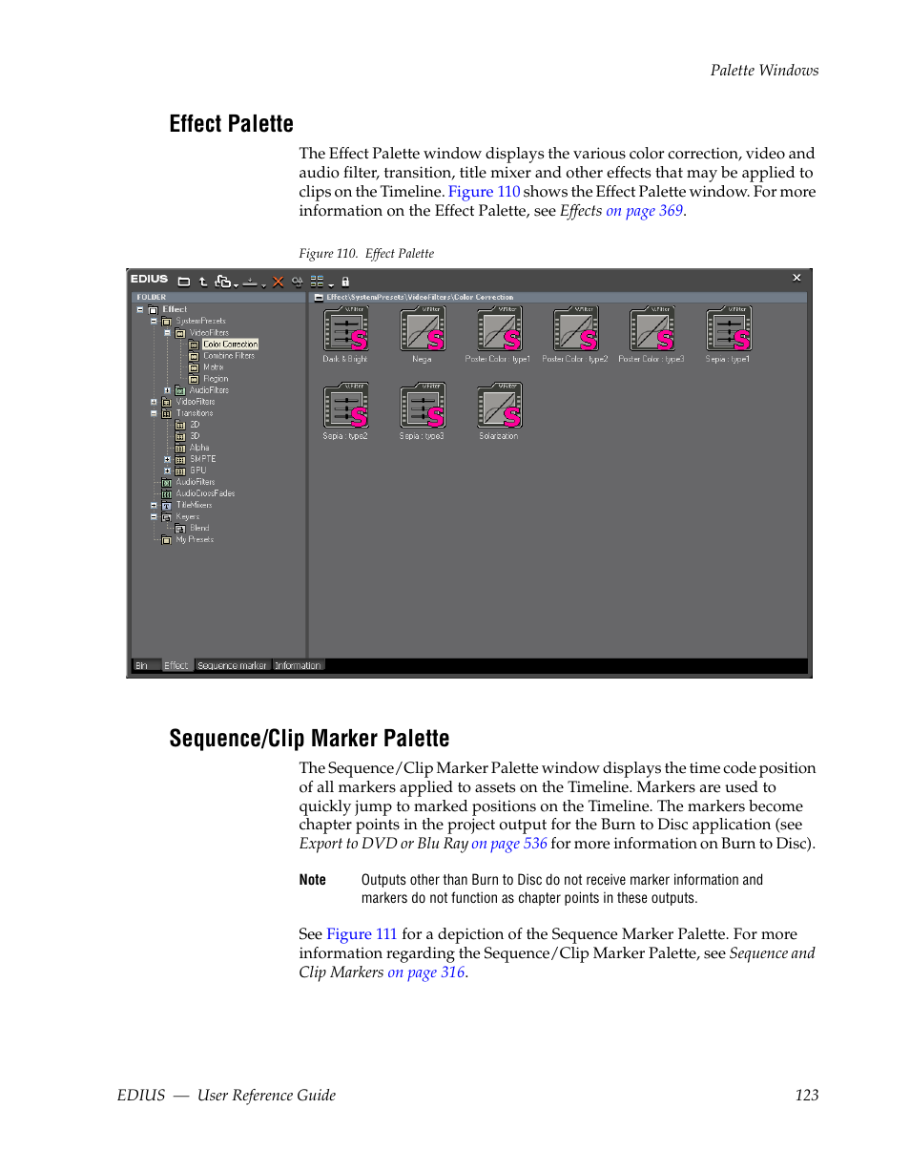This screenshot has width=910, height=1171.
Task: Click the orange delete X icon
Action: [x=279, y=282]
